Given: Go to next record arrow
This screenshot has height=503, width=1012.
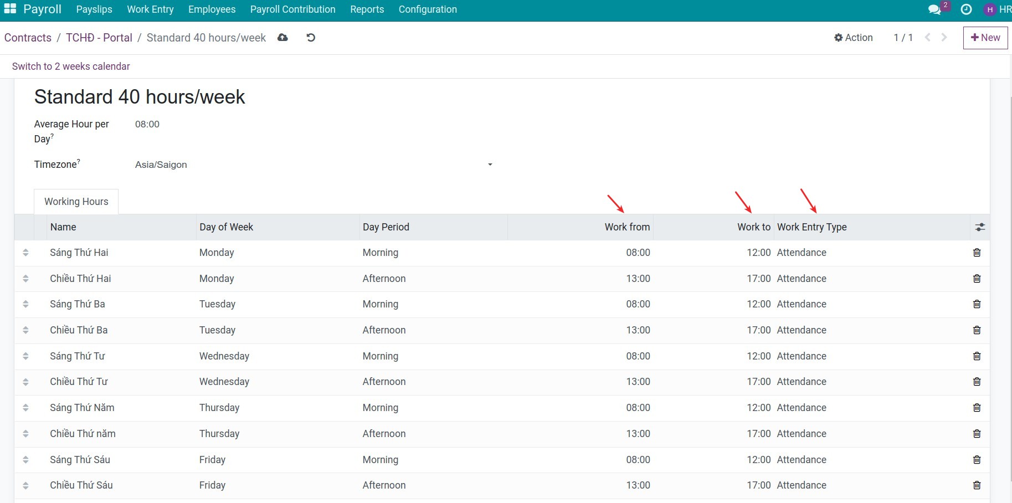Looking at the screenshot, I should [x=944, y=38].
